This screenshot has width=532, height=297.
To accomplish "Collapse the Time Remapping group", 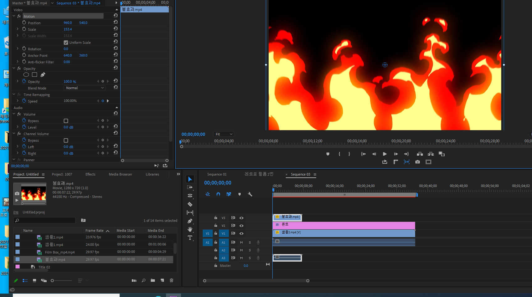I will [x=14, y=94].
